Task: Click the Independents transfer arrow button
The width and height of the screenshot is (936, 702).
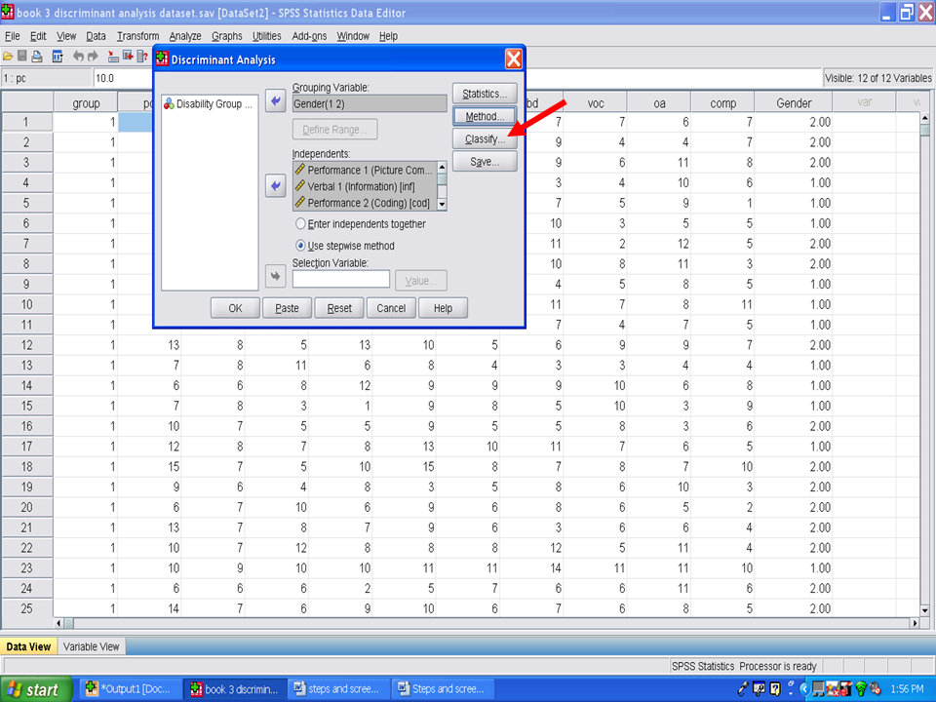Action: [276, 185]
